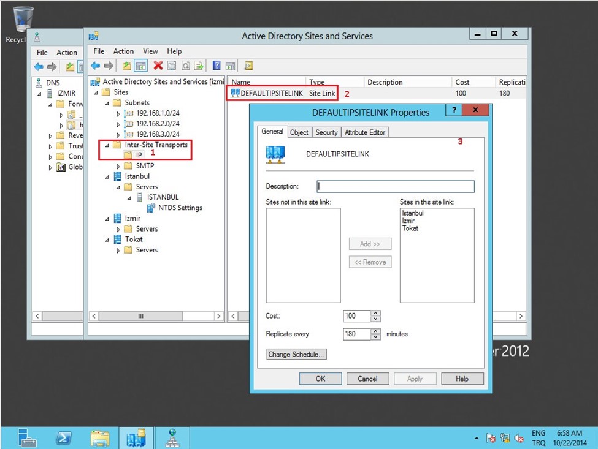Viewport: 598px width, 449px height.
Task: Click the Cost value field
Action: (x=357, y=315)
